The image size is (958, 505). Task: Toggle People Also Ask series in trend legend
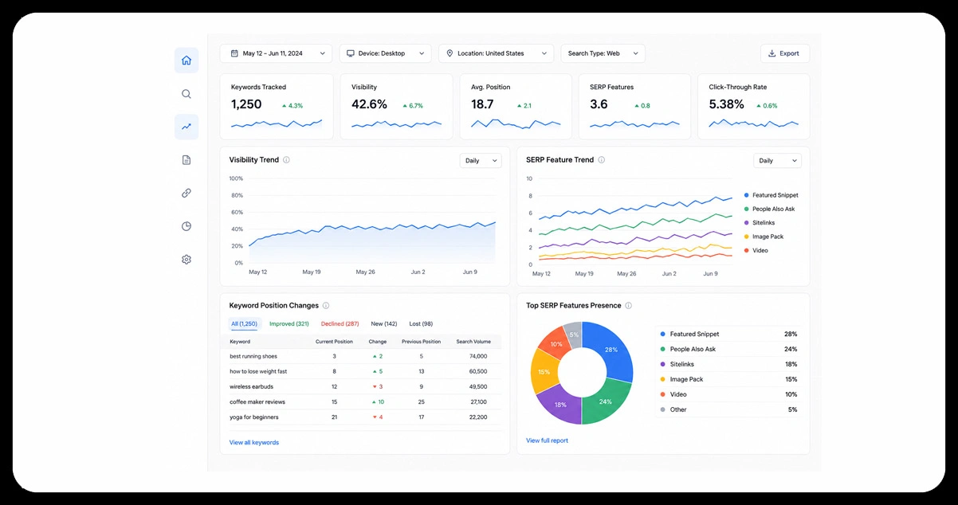pyautogui.click(x=768, y=209)
